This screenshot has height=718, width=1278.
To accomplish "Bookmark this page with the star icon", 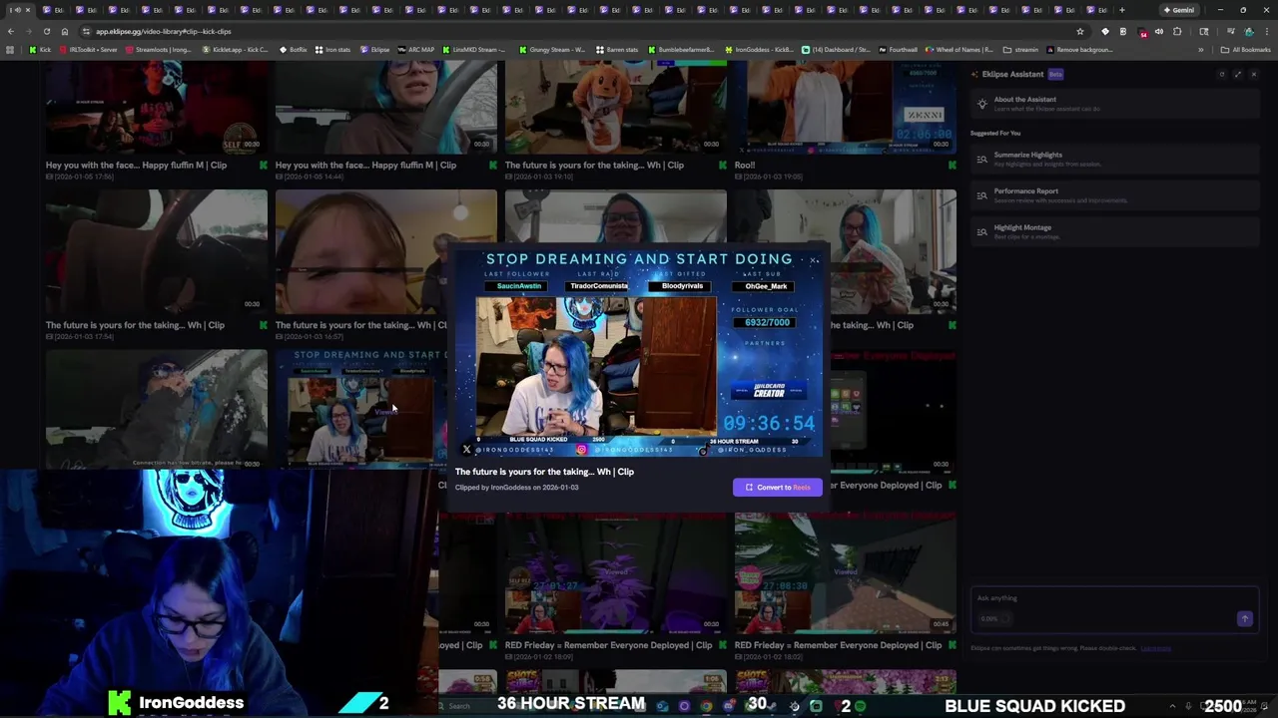I will [1079, 31].
